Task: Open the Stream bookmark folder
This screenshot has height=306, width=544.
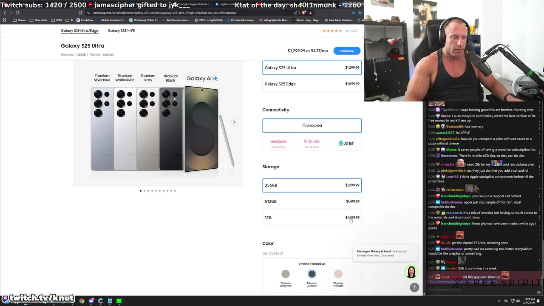Action: pyautogui.click(x=20, y=20)
